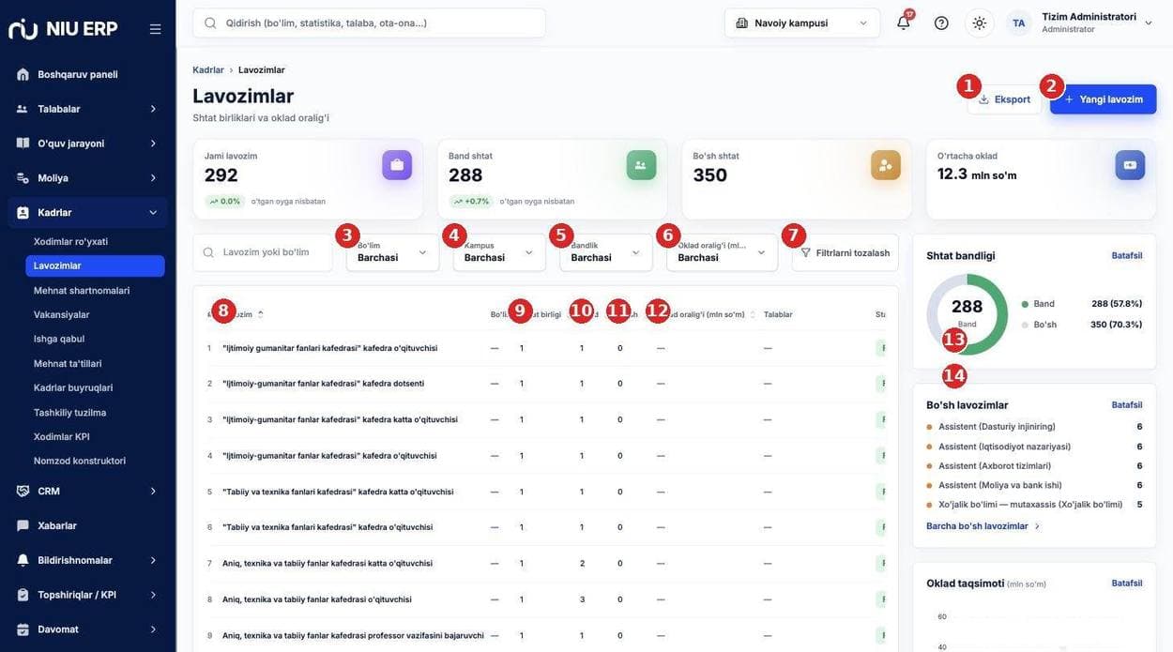
Task: Click the Yangi lavozim button
Action: (x=1104, y=99)
